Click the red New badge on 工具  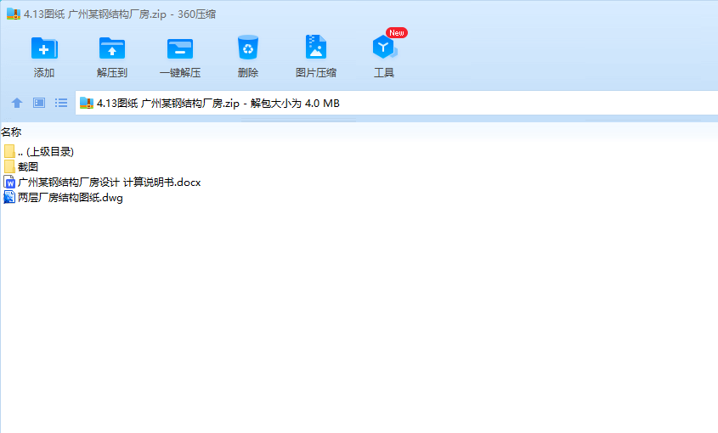397,33
